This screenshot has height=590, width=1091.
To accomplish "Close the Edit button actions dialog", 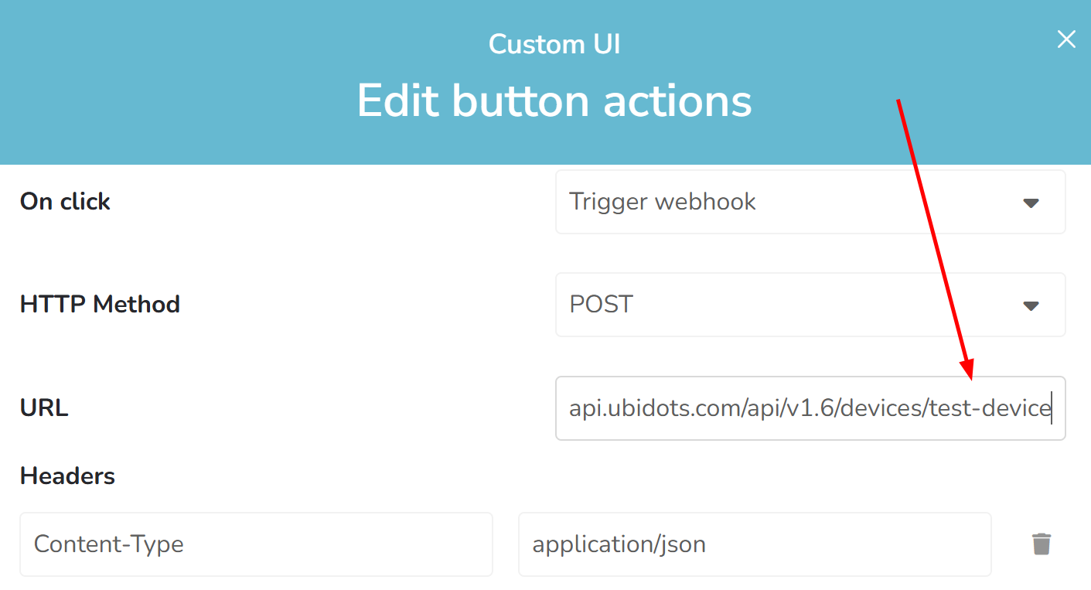I will (1066, 39).
